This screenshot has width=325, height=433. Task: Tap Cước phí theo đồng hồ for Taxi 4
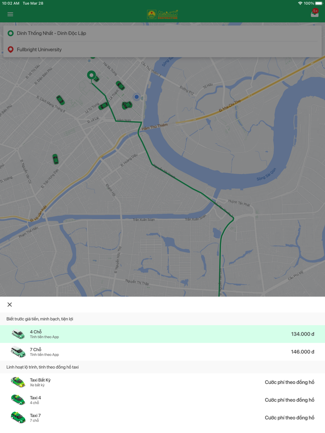coord(290,400)
